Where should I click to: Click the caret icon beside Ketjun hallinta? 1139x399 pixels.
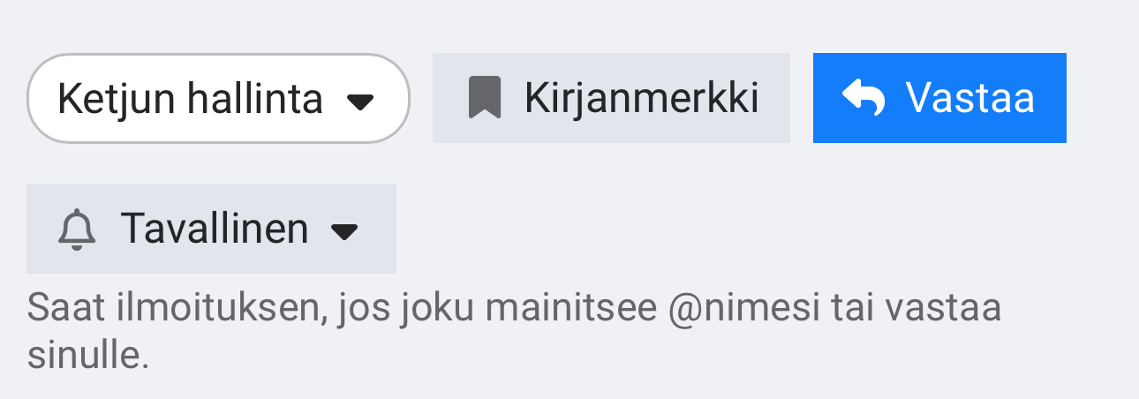pyautogui.click(x=360, y=102)
